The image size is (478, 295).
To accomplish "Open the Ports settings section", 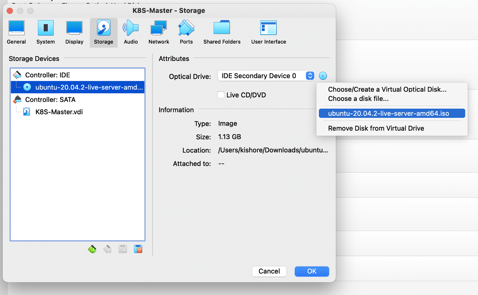I will [186, 33].
